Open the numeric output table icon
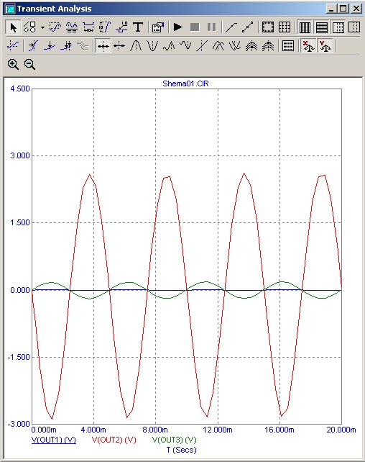Image resolution: width=365 pixels, height=462 pixels. (288, 46)
